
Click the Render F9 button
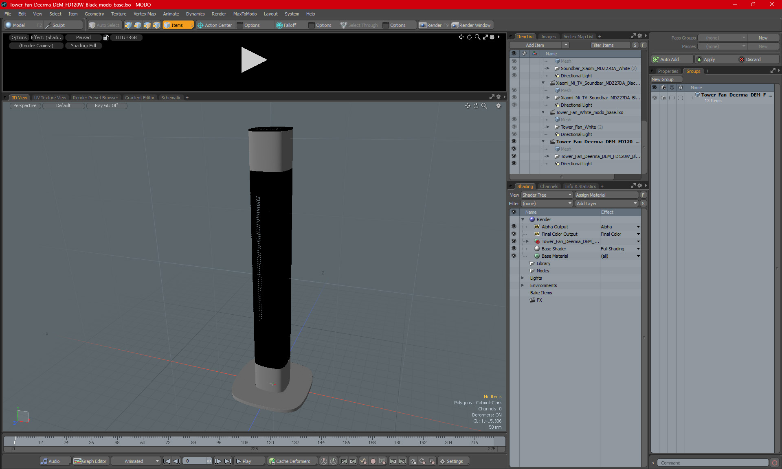[x=434, y=25]
